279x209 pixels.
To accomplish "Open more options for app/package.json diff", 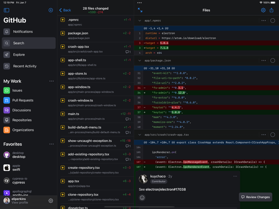I will pyautogui.click(x=263, y=60).
